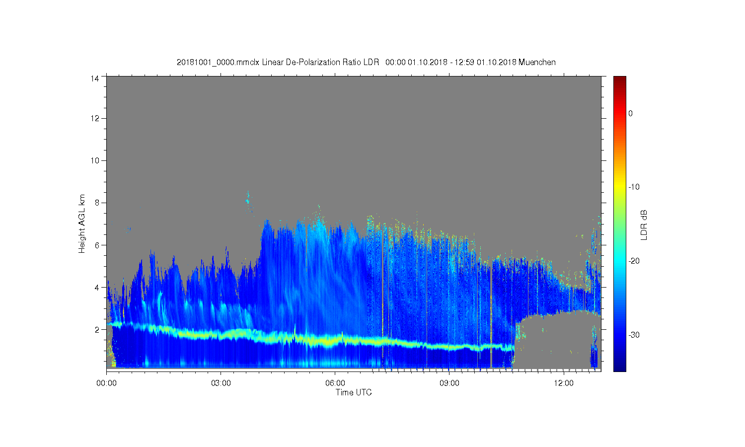Screen dimensions: 745x447
Task: Click the 06:00 time tick label
Action: (335, 383)
